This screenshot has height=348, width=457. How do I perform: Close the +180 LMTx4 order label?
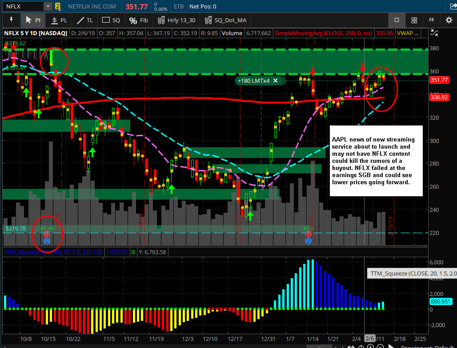click(x=275, y=81)
